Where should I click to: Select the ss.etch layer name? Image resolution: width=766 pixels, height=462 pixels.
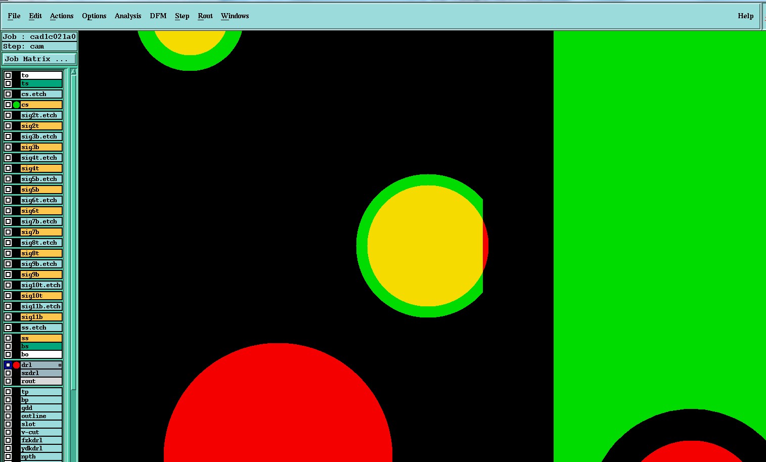point(41,328)
